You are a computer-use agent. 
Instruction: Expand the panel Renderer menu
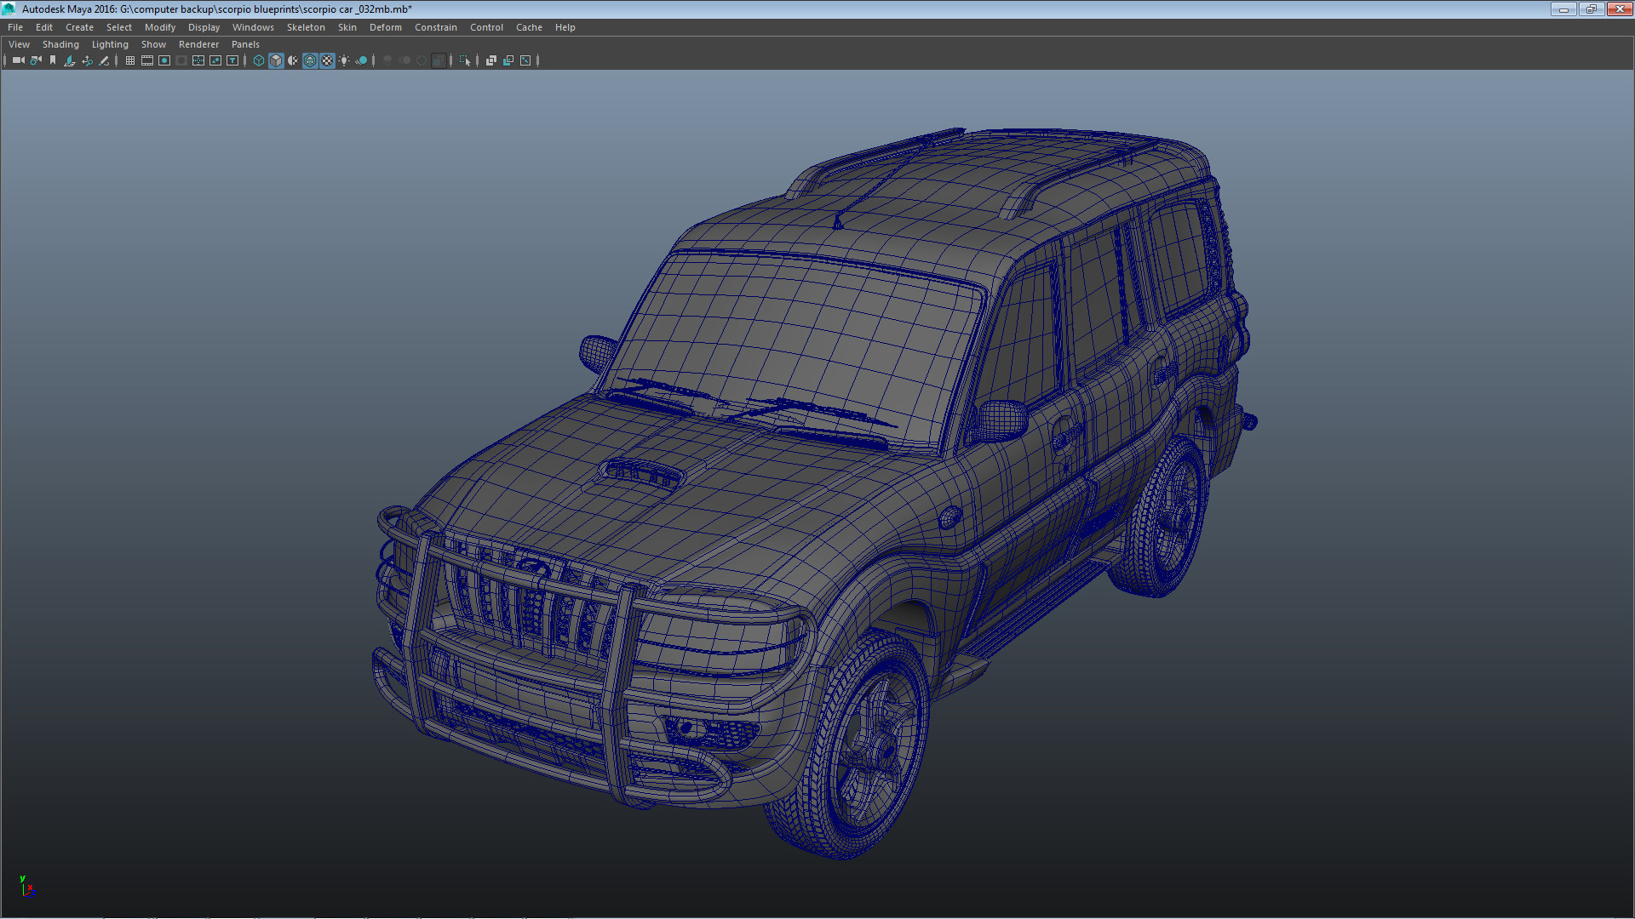point(198,44)
